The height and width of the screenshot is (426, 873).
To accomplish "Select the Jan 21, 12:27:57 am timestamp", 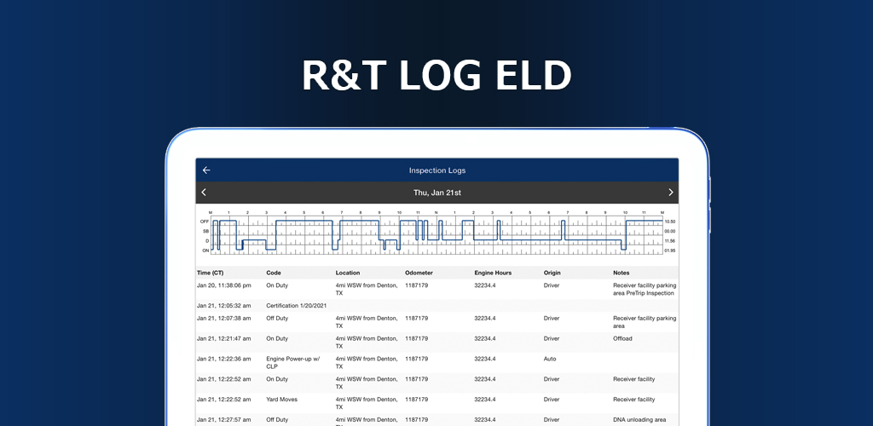I will [x=224, y=419].
